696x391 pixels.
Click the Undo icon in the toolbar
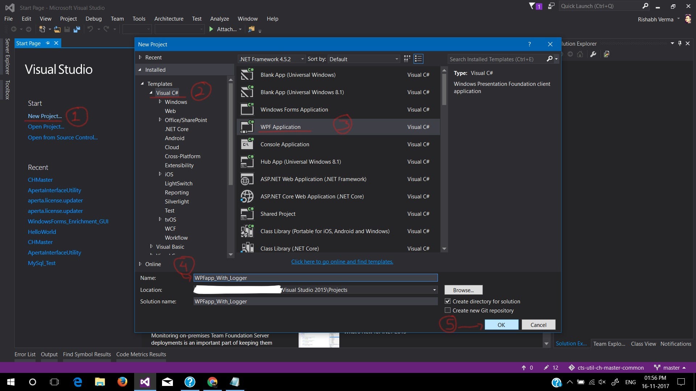point(90,29)
